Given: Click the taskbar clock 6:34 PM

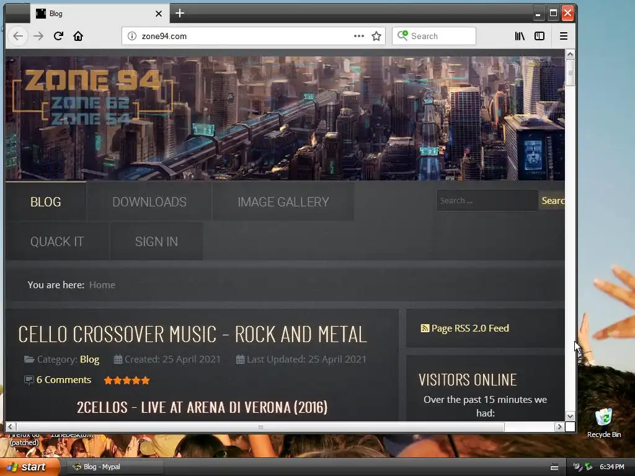Looking at the screenshot, I should point(612,467).
